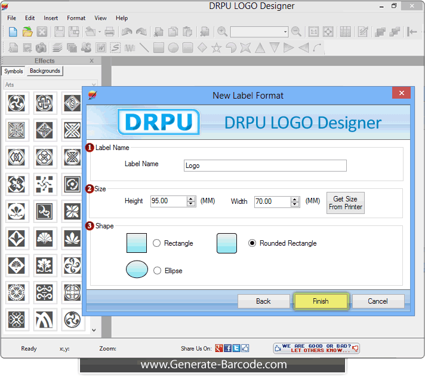
Task: Click the Open folder toolbar icon
Action: [x=27, y=32]
